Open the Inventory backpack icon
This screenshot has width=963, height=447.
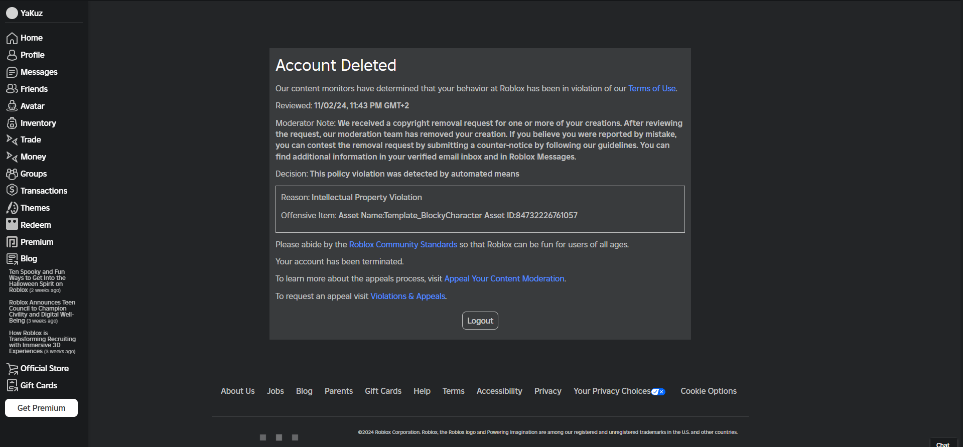tap(12, 123)
